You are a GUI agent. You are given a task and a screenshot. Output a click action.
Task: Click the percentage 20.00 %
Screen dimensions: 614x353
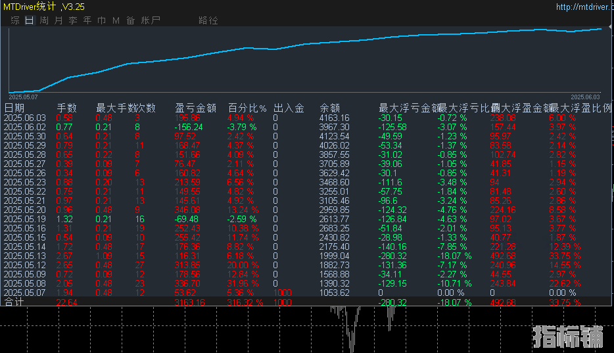point(243,265)
